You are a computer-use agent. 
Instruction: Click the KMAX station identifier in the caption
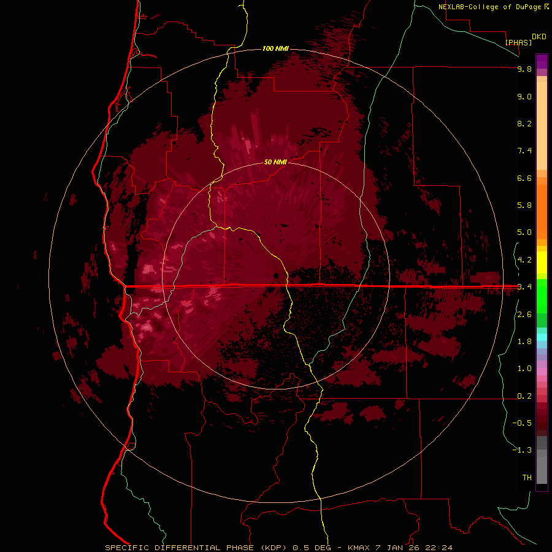[x=359, y=548]
